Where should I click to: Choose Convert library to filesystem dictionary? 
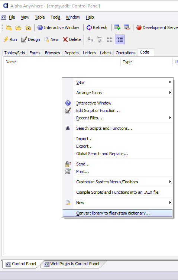[118, 213]
